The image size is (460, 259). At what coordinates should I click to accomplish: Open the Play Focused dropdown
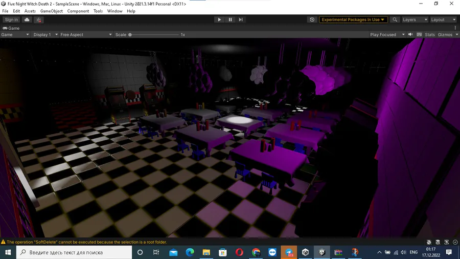pos(387,35)
